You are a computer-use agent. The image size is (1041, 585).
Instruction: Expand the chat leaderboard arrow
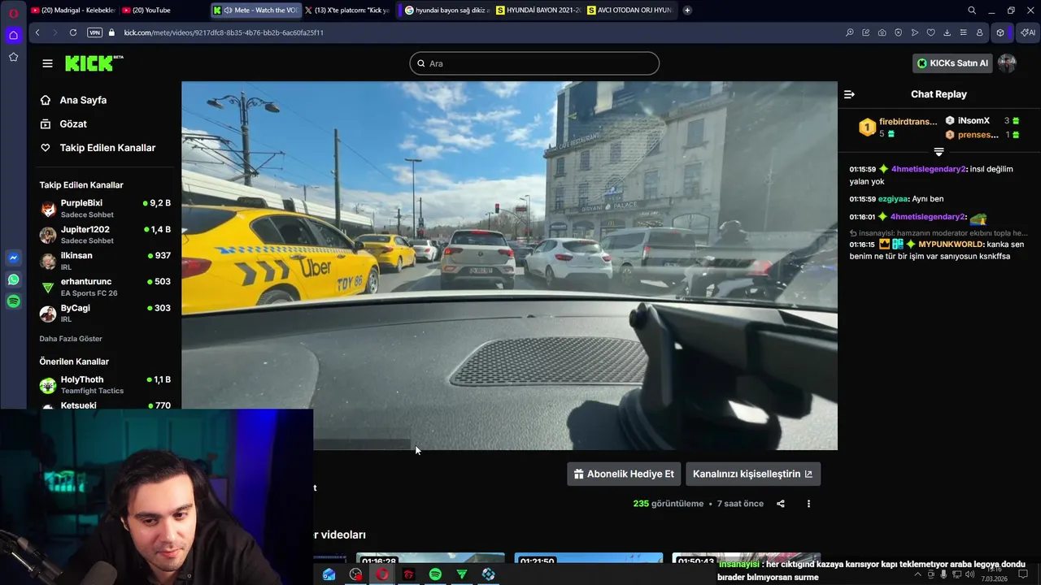tap(939, 152)
